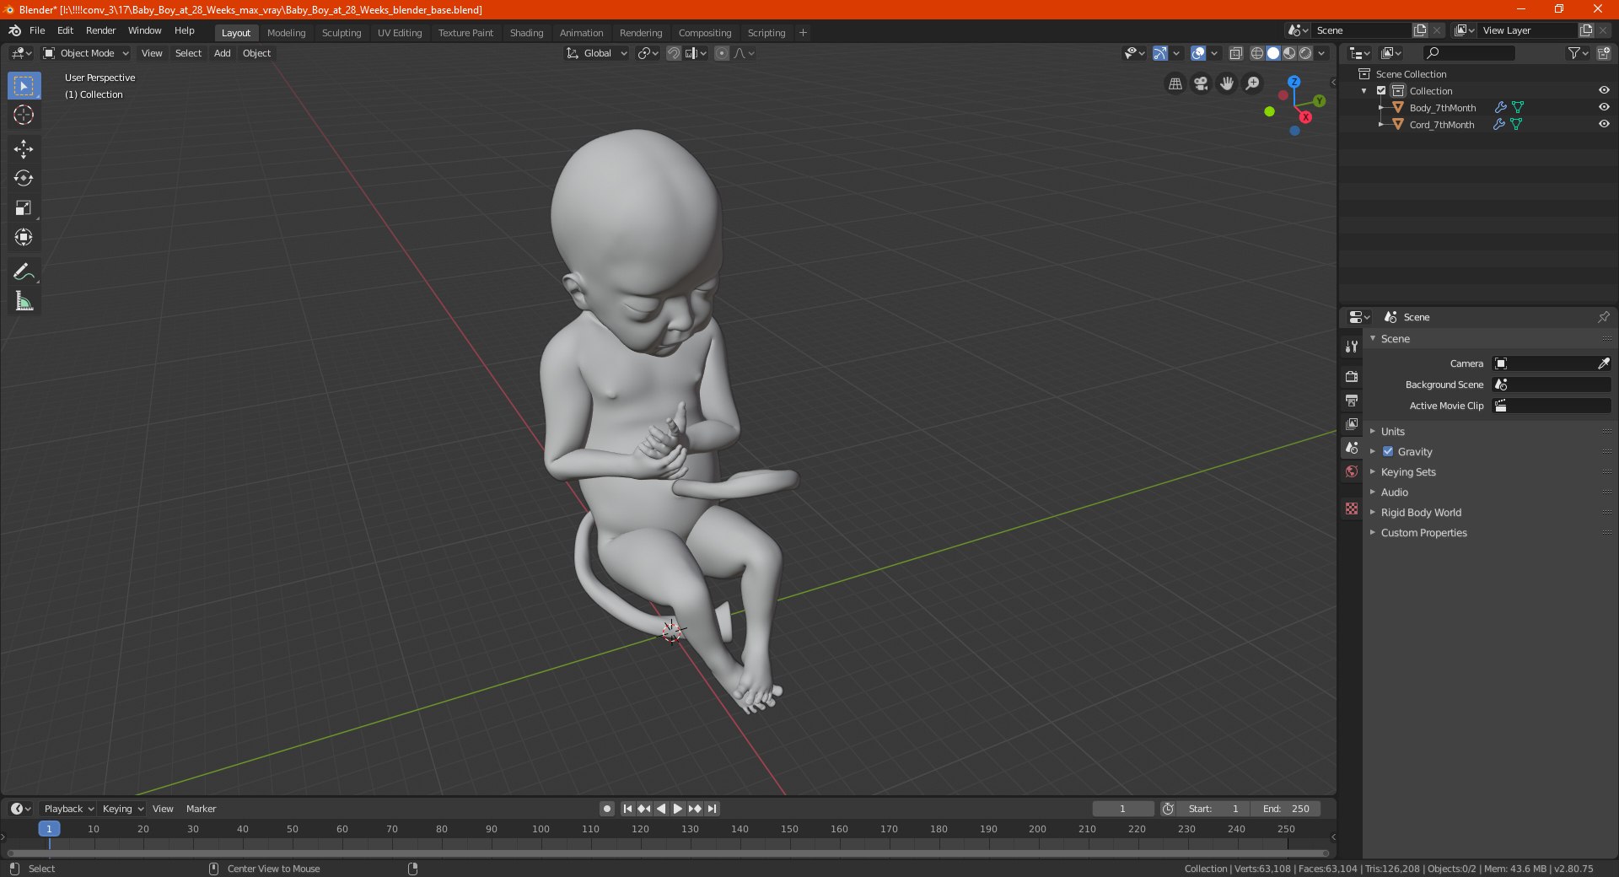Viewport: 1619px width, 877px height.
Task: Expand the Body_7thMonth tree item
Action: (1380, 107)
